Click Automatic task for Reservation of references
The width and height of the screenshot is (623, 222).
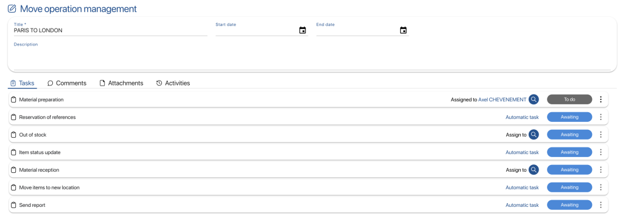522,117
